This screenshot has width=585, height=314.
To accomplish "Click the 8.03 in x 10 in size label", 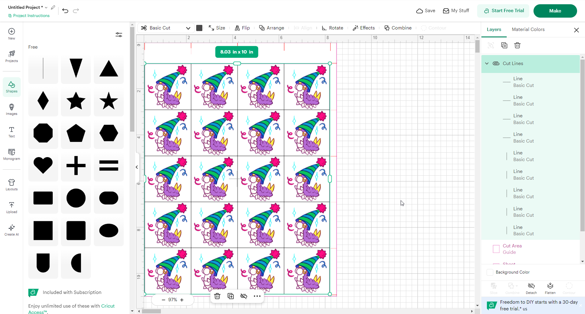I will [237, 52].
